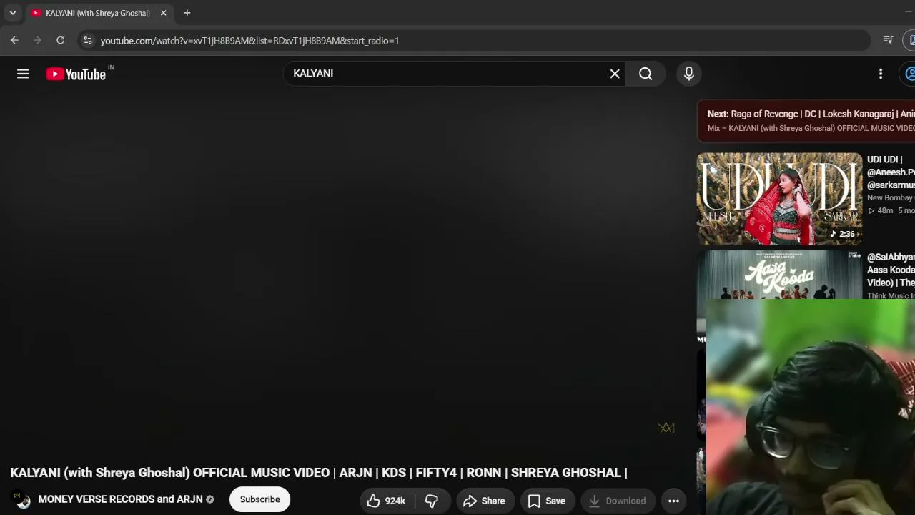Viewport: 915px width, 515px height.
Task: Like the video with 924k likes
Action: tap(386, 501)
